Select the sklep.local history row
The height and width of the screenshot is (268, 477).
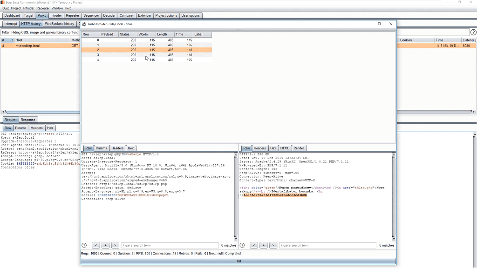tap(41, 46)
